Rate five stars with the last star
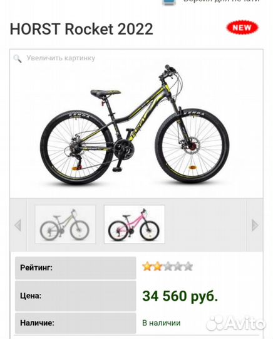Viewport: 273px width, 339px height. click(188, 266)
